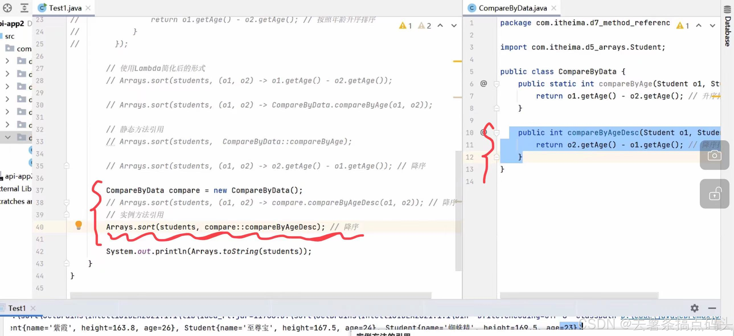Click the warning count 1 indicator in Test1.java

405,26
